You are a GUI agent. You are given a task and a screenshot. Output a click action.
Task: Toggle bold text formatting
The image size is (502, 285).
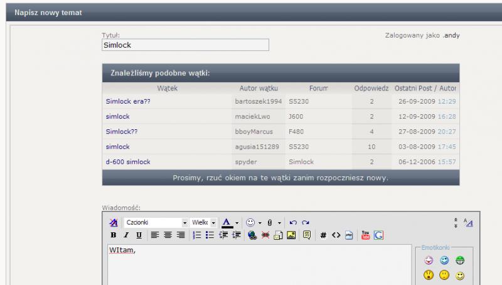point(114,235)
